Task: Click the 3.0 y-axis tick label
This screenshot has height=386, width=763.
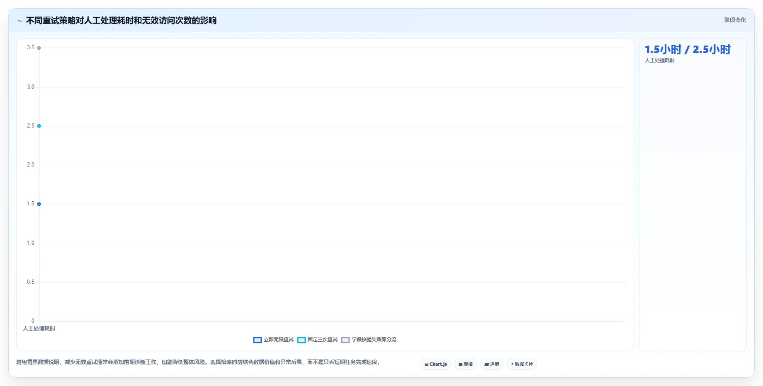Action: point(31,87)
